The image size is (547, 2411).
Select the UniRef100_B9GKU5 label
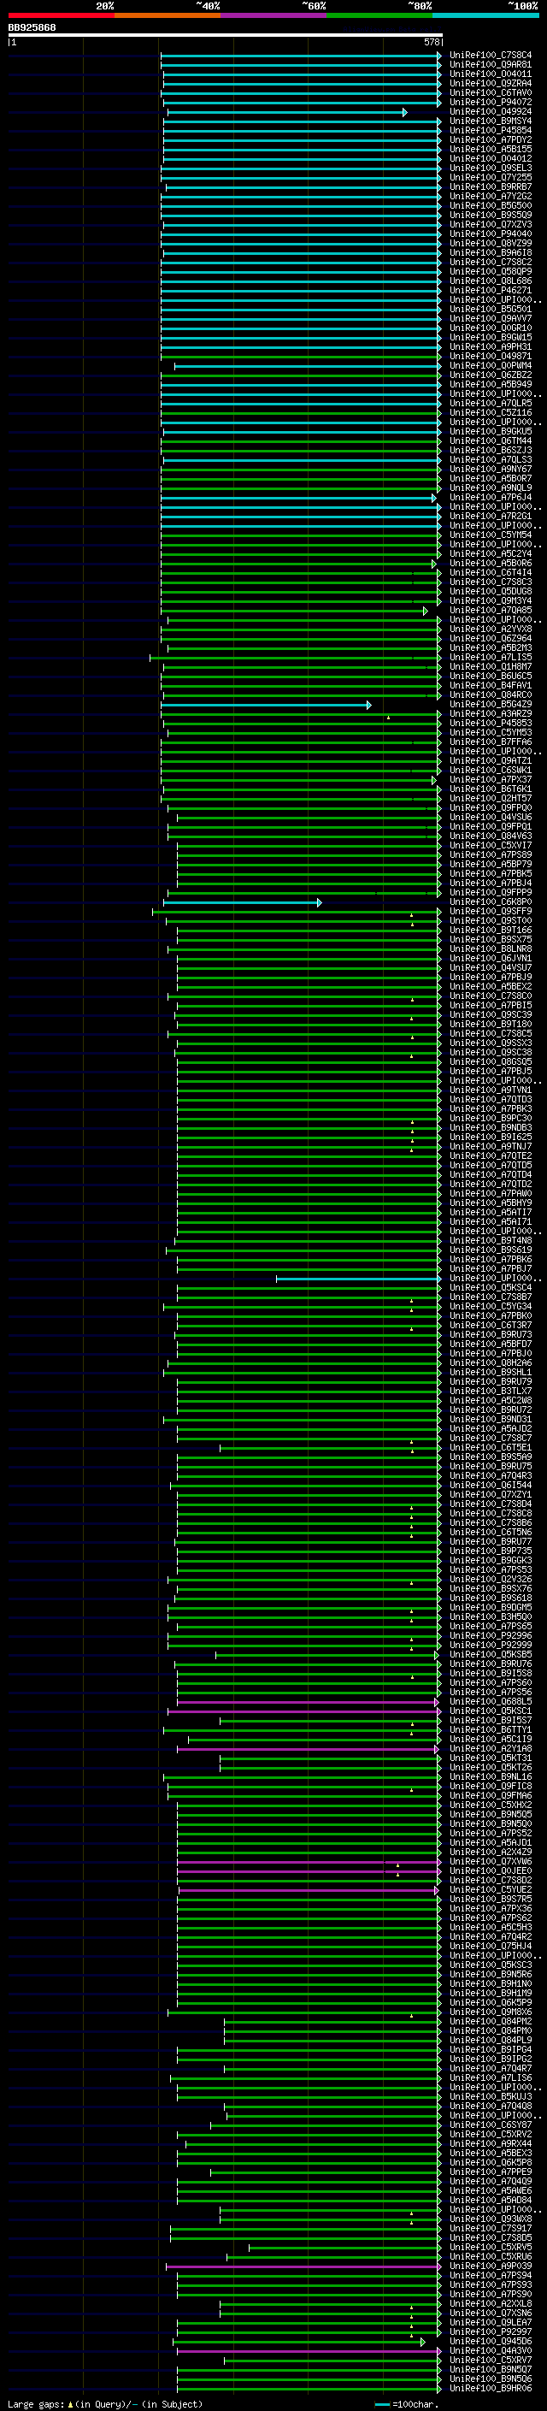(490, 431)
